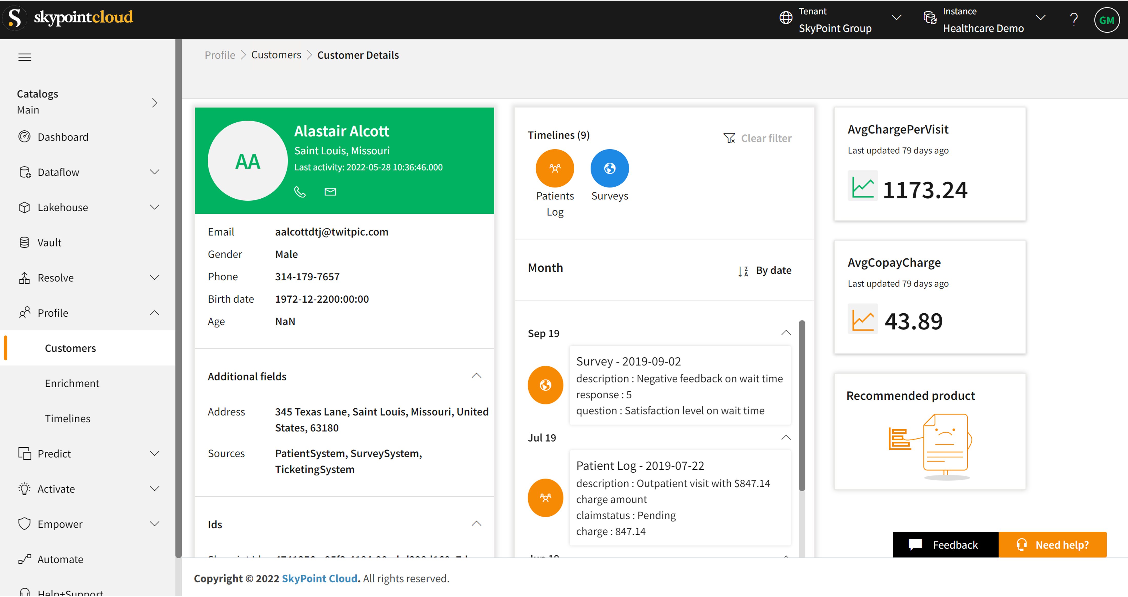The width and height of the screenshot is (1128, 597).
Task: Collapse the Additional fields section
Action: [476, 376]
